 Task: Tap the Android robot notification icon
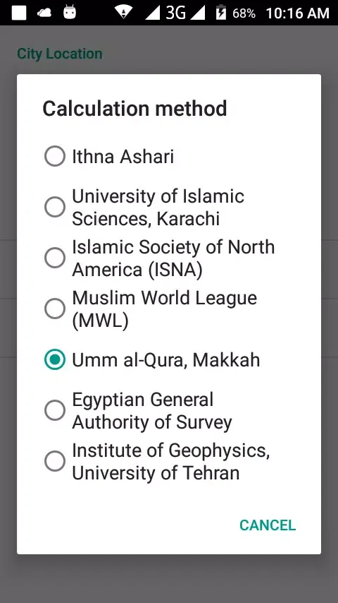coord(70,12)
